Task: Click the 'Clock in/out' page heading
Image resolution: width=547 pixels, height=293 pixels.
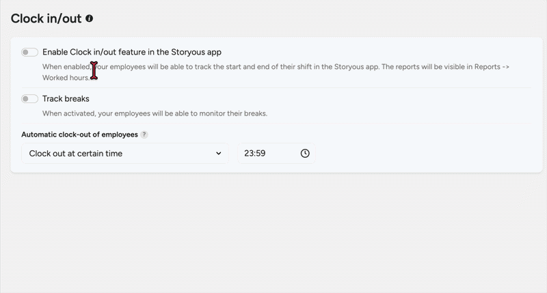Action: [x=46, y=19]
